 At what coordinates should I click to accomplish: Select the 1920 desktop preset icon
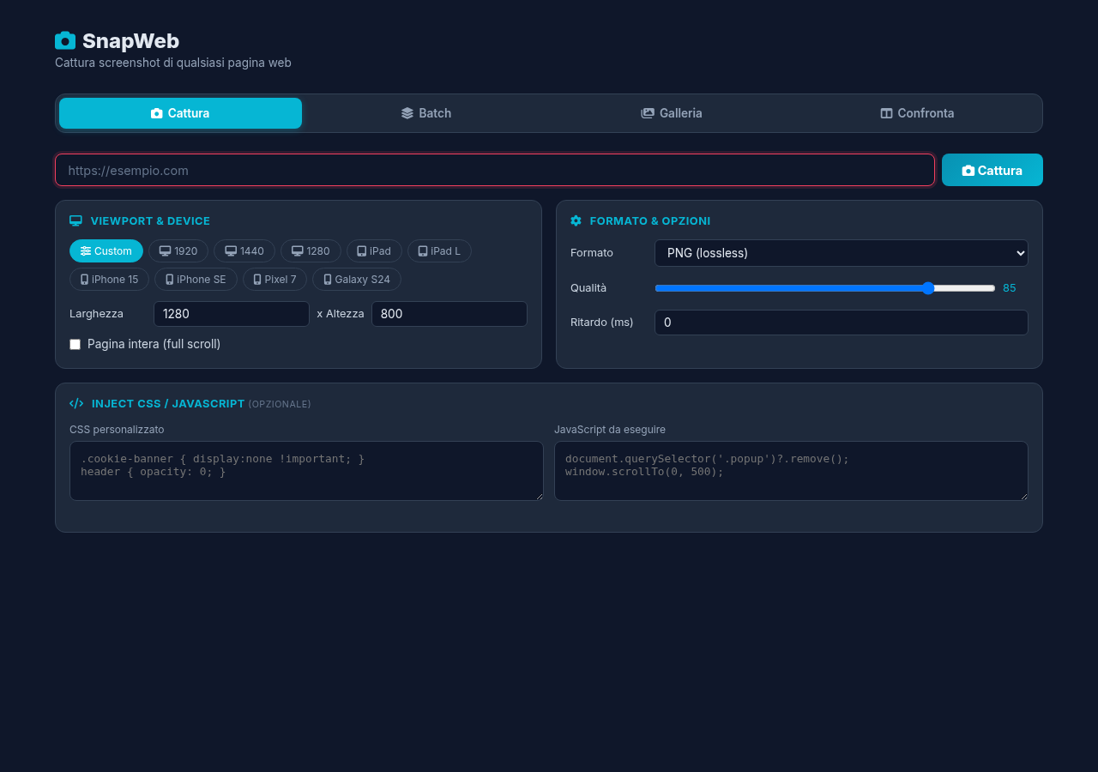tap(166, 251)
